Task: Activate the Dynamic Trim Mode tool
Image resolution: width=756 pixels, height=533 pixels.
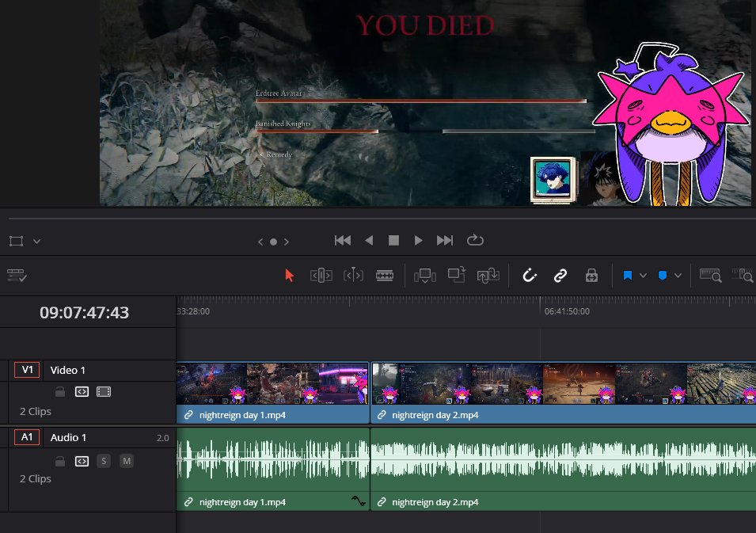Action: point(353,276)
